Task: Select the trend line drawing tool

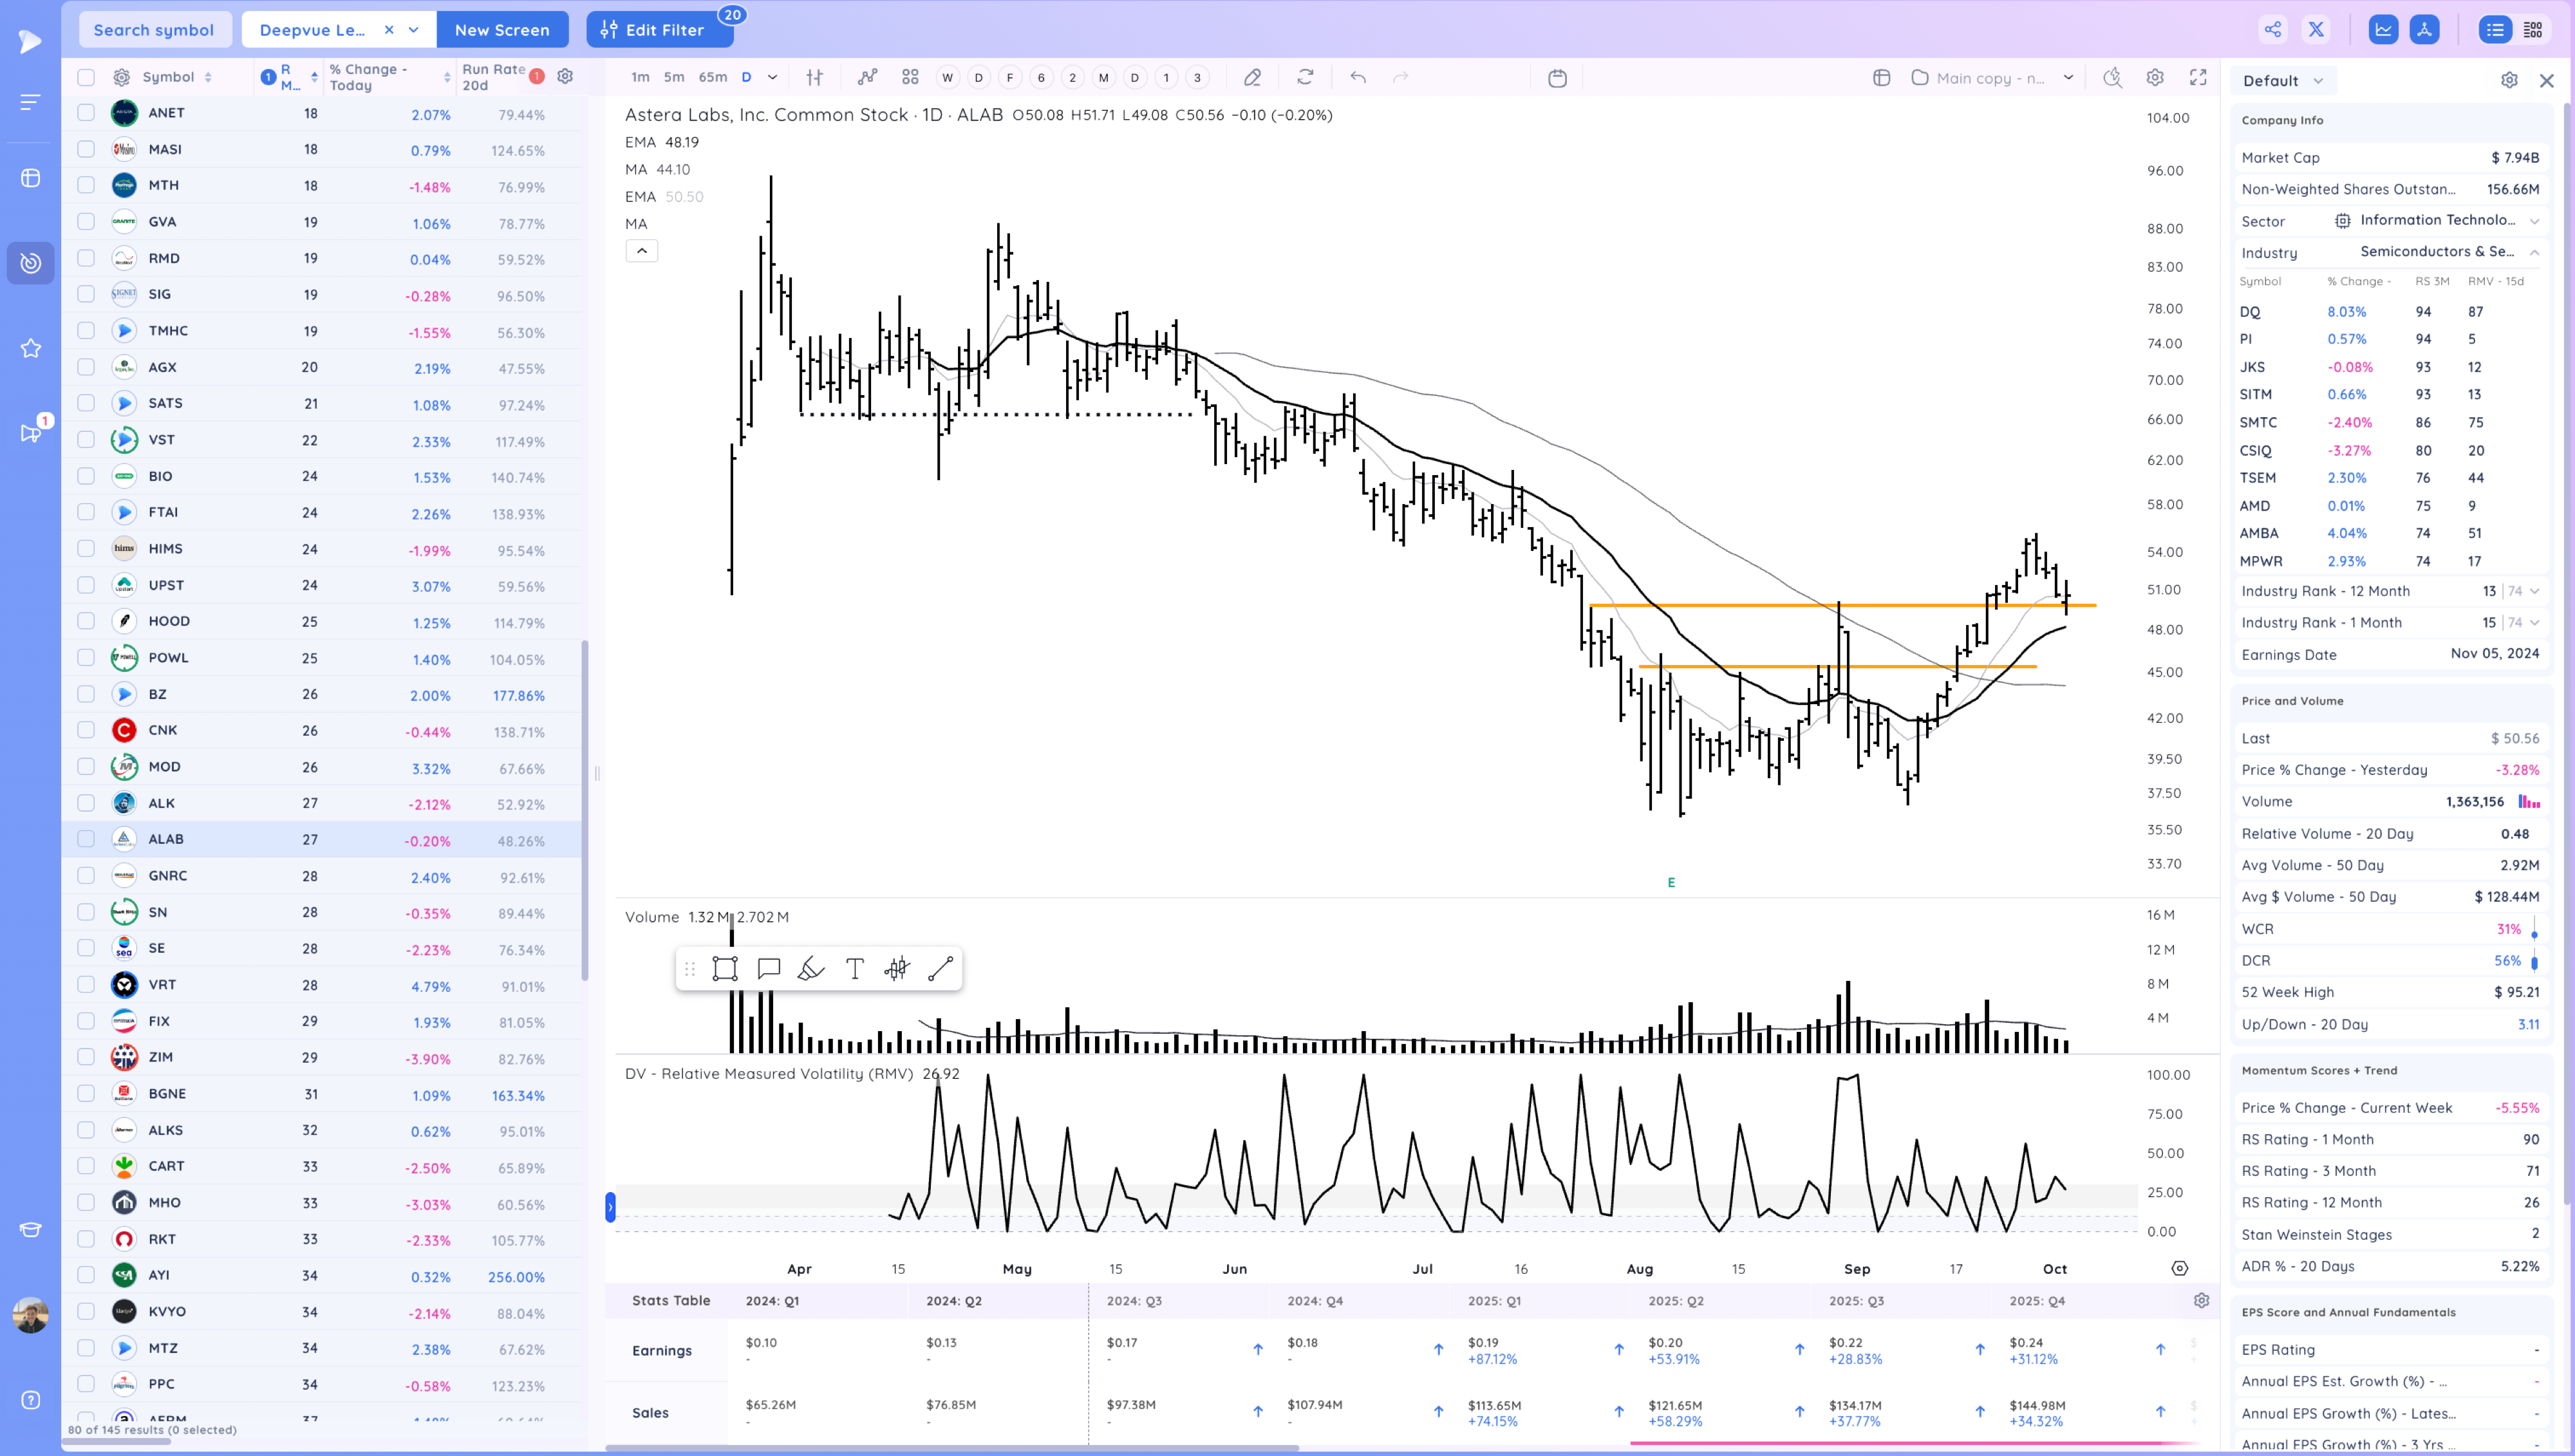Action: point(940,968)
